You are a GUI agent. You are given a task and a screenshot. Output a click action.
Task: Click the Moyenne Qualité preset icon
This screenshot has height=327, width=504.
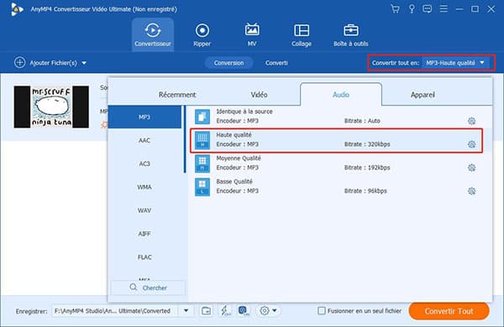(x=202, y=163)
